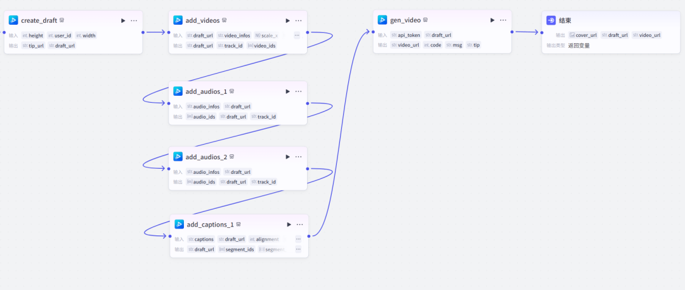
Task: Run the add_captions_1 node with play button
Action: pos(289,225)
